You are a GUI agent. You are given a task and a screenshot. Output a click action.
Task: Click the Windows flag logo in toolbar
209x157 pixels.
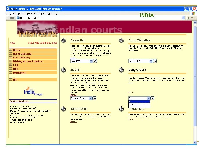193,13
